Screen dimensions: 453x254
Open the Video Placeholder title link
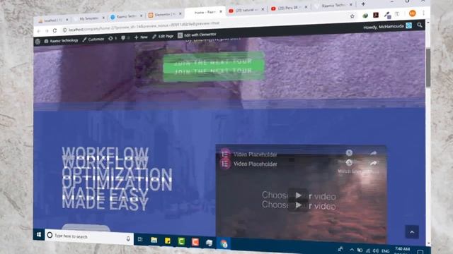(x=255, y=164)
